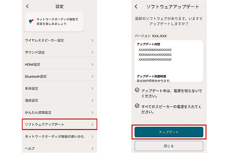The image size is (229, 153).
Task: Open サウンド設定 menu item
Action: point(59,52)
